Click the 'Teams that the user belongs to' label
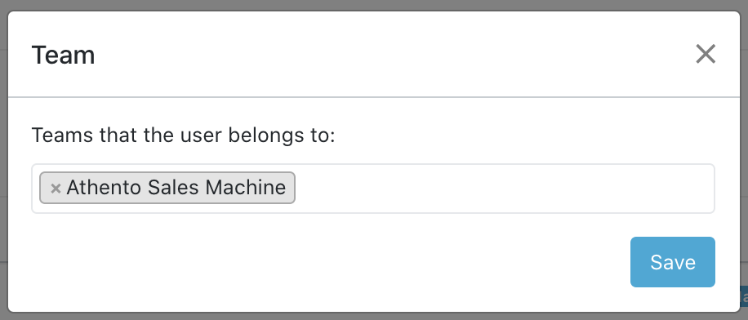 [x=184, y=136]
